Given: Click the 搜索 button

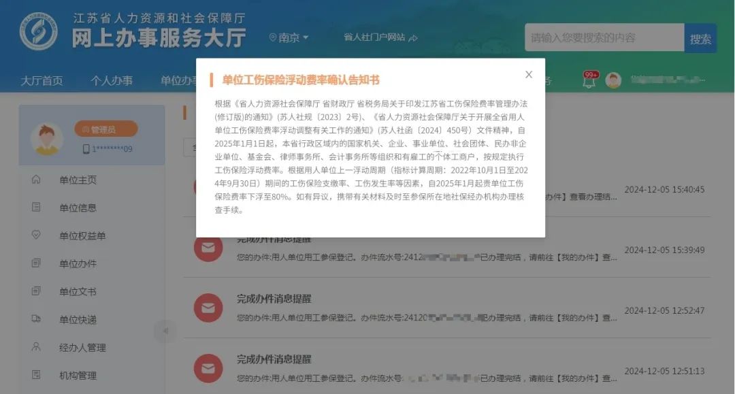Looking at the screenshot, I should pos(700,38).
